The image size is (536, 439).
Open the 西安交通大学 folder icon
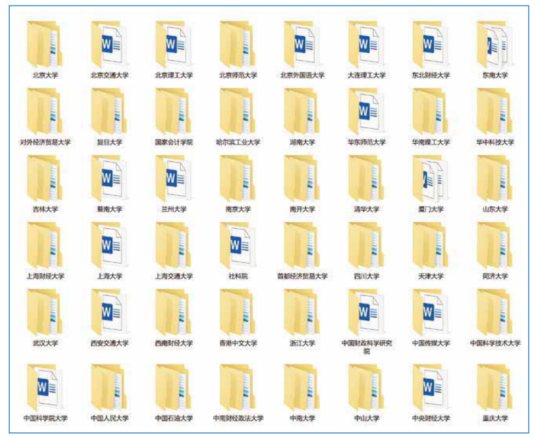109,312
